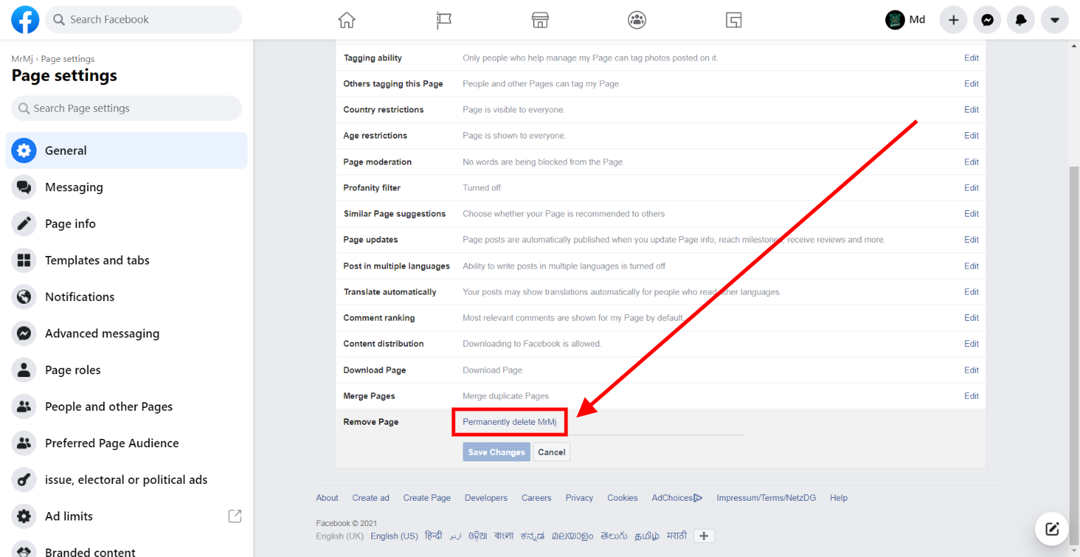Click the Messaging chat bubbles icon

click(x=24, y=187)
